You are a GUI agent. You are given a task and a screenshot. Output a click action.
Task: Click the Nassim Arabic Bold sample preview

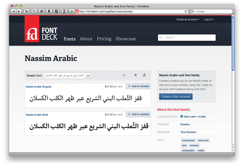(x=89, y=127)
